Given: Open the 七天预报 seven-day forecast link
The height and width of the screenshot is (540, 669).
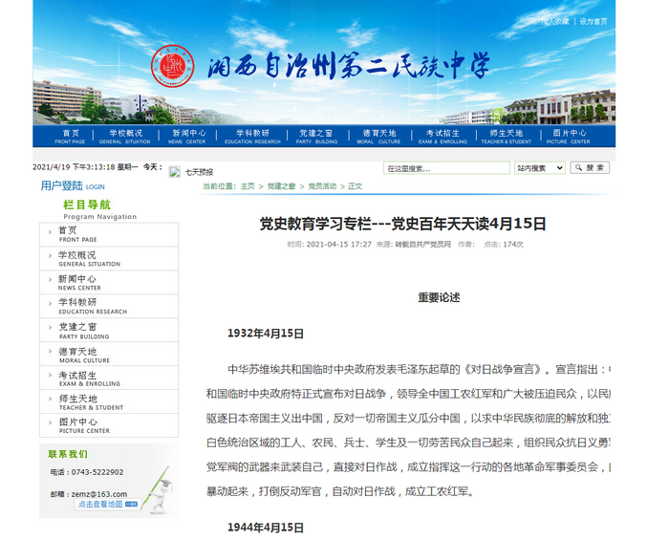Looking at the screenshot, I should (199, 172).
